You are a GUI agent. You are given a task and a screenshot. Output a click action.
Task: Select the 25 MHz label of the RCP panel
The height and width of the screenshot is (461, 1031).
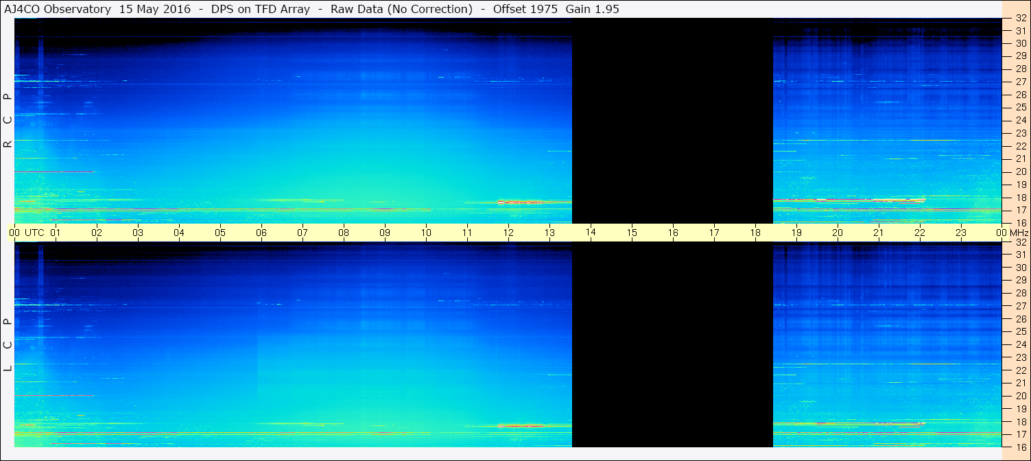pyautogui.click(x=1020, y=108)
